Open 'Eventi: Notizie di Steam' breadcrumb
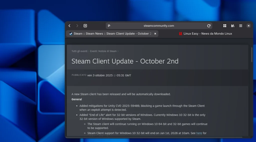 coord(103,51)
